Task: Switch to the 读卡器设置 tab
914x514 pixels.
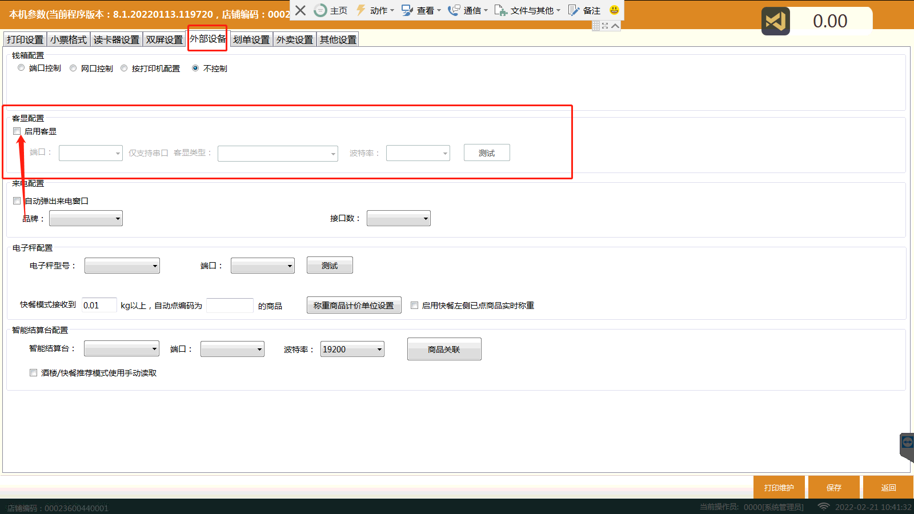Action: tap(117, 39)
